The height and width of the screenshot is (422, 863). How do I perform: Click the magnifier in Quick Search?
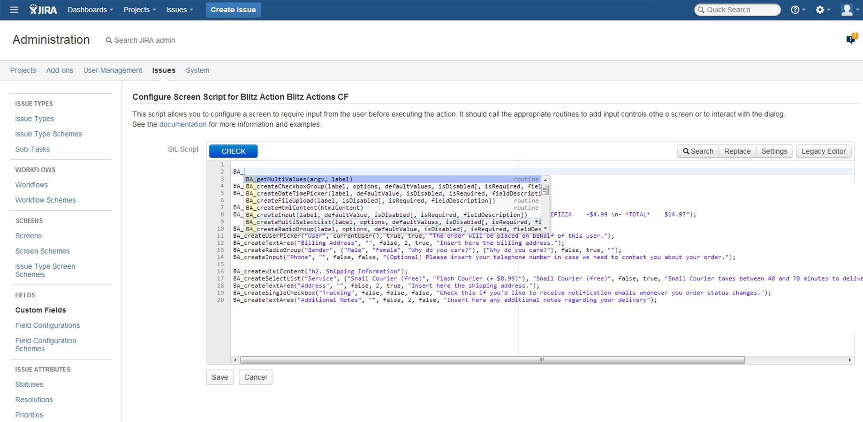(x=701, y=10)
